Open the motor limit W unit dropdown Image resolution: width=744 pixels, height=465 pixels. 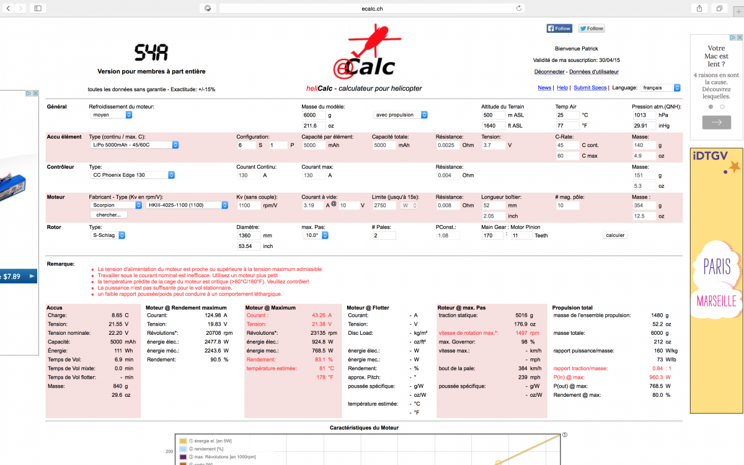coord(409,205)
